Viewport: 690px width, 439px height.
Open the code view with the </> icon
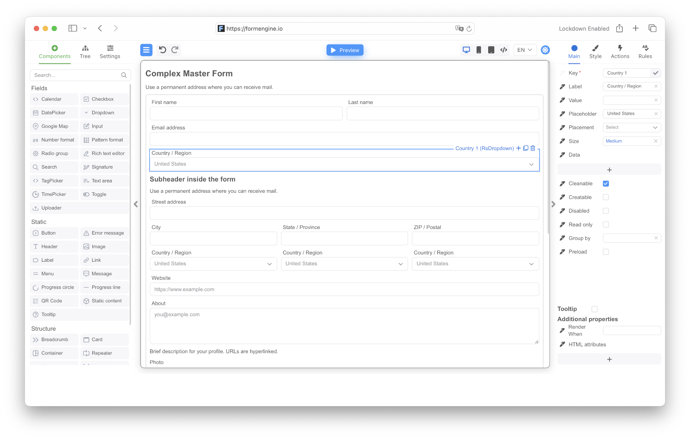503,50
